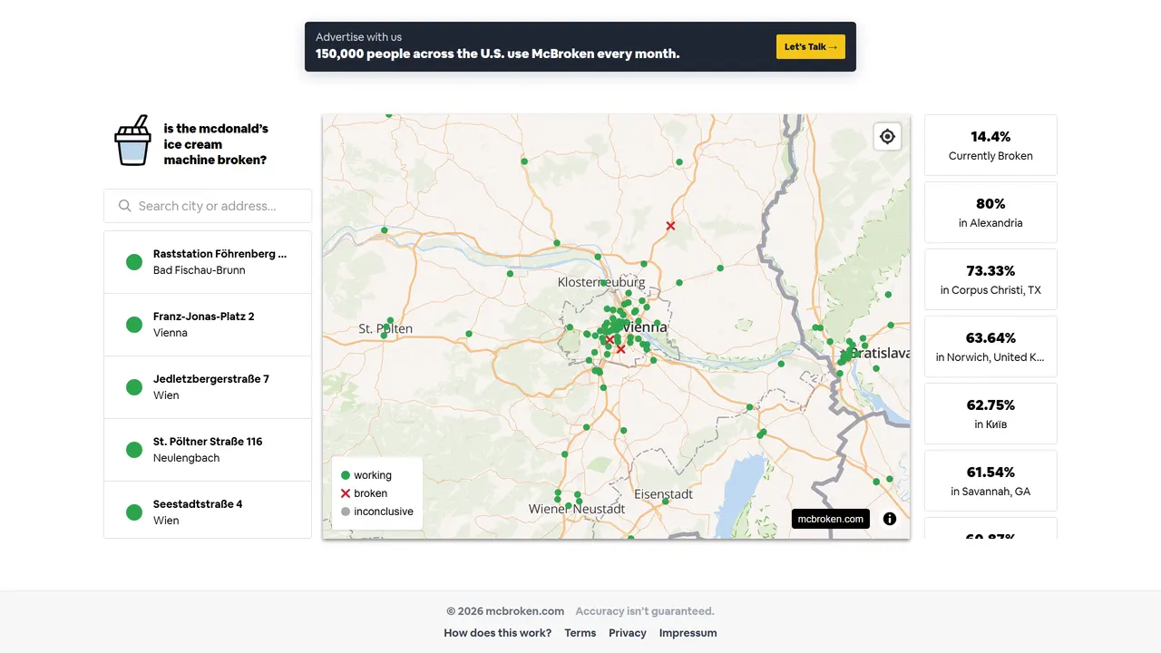1161x653 pixels.
Task: Open the mcbroken.com map attribution button
Action: 831,519
